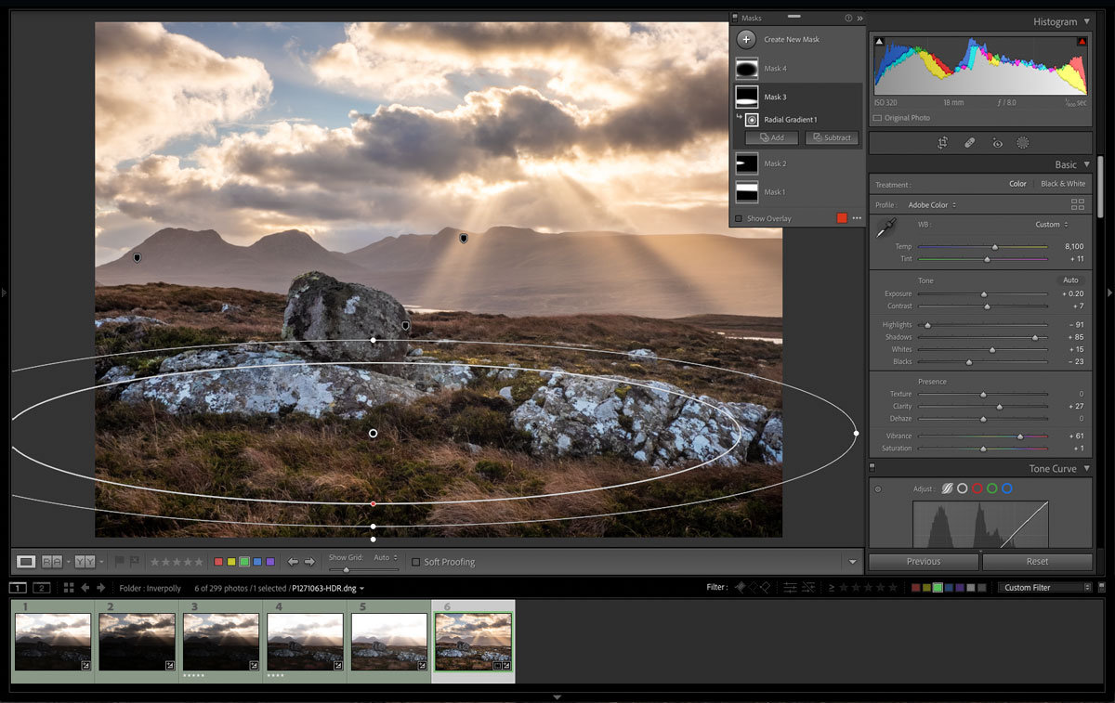
Task: Click the Subtract button for Mask 3
Action: click(832, 137)
